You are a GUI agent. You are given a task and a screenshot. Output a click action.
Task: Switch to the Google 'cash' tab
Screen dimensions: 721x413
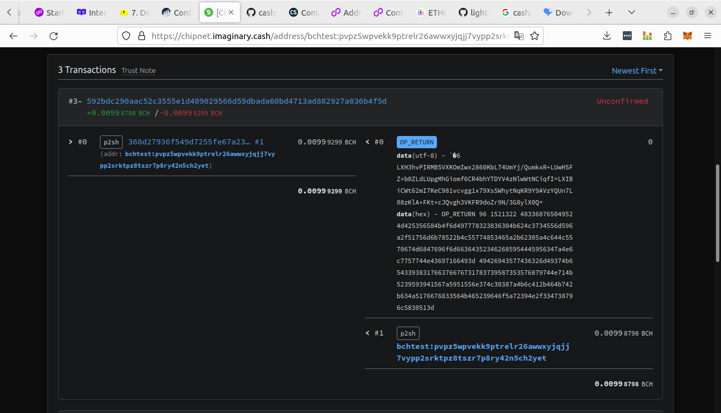pyautogui.click(x=516, y=12)
